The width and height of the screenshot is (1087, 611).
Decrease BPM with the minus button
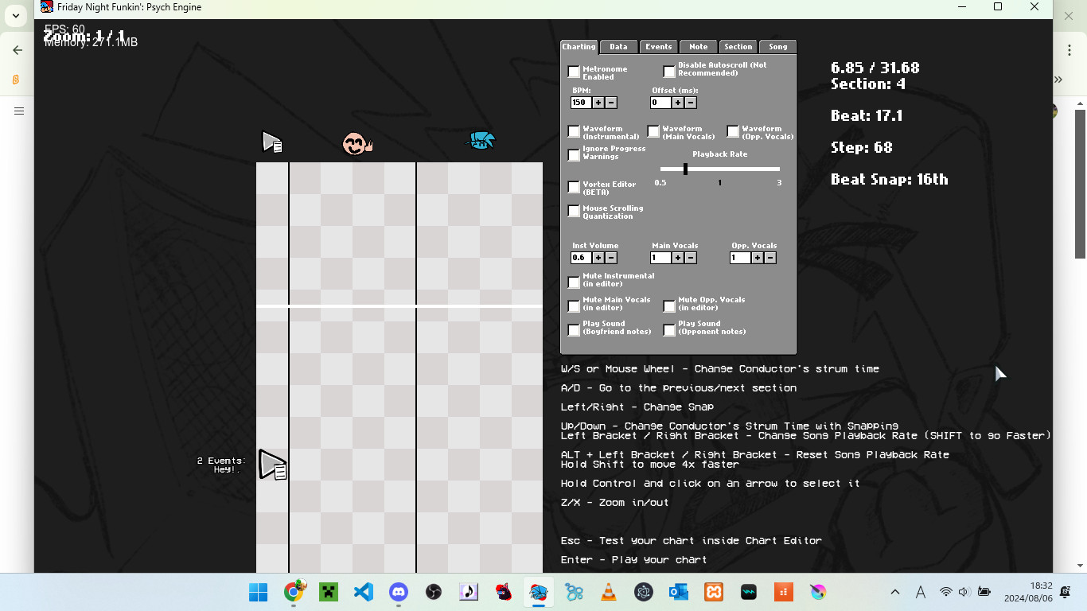(611, 103)
